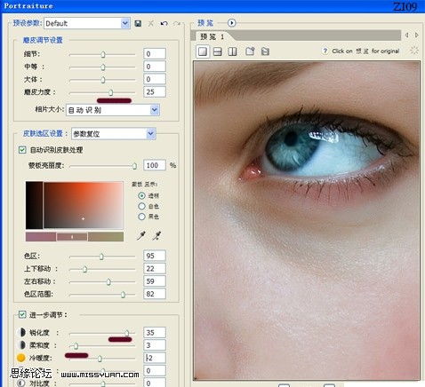Select vertical split preview layout icon
Viewport: 425px width, 387px height.
232,51
